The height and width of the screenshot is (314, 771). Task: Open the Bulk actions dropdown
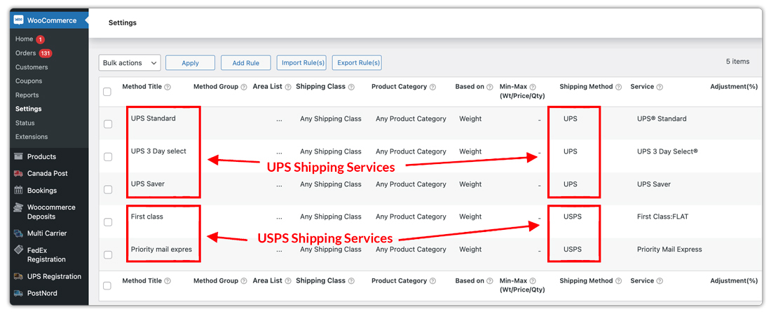(130, 63)
